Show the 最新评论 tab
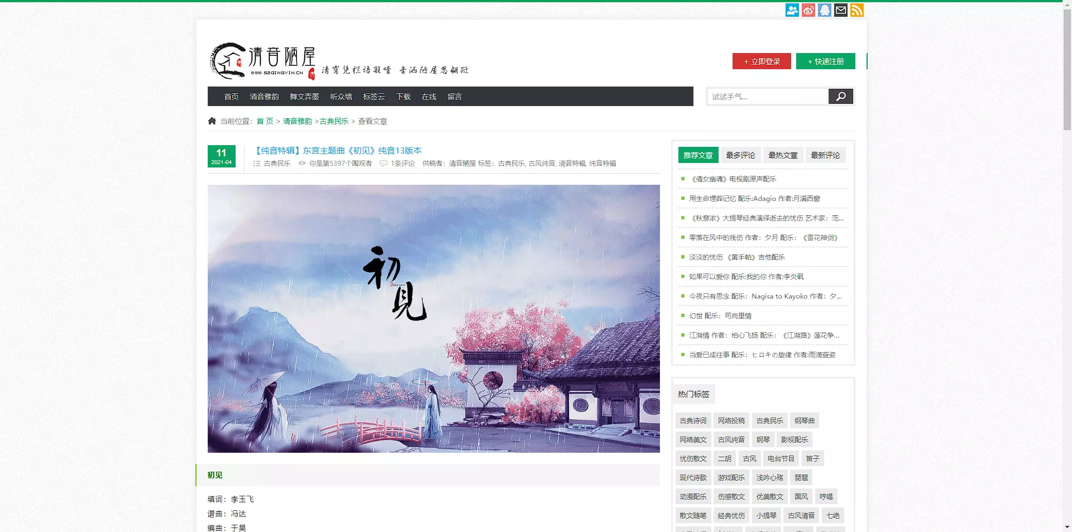 (x=825, y=155)
